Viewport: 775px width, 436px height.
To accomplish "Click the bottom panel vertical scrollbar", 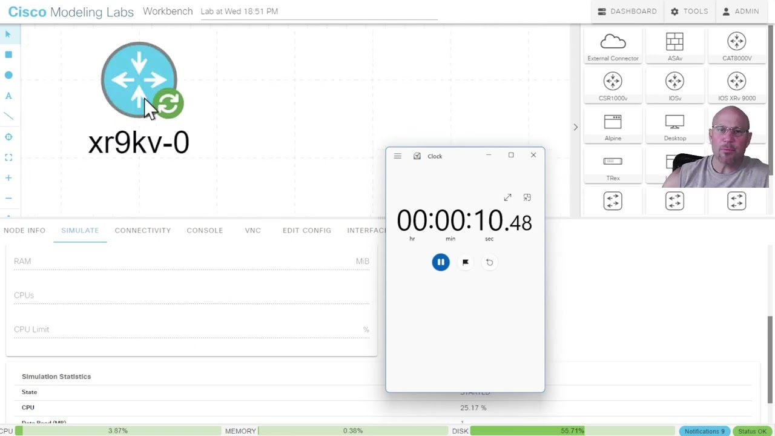I will tap(771, 358).
